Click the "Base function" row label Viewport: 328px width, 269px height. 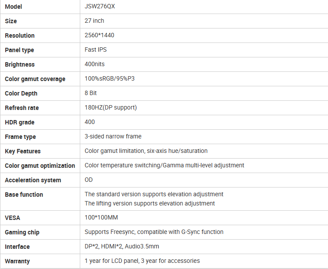coord(24,195)
